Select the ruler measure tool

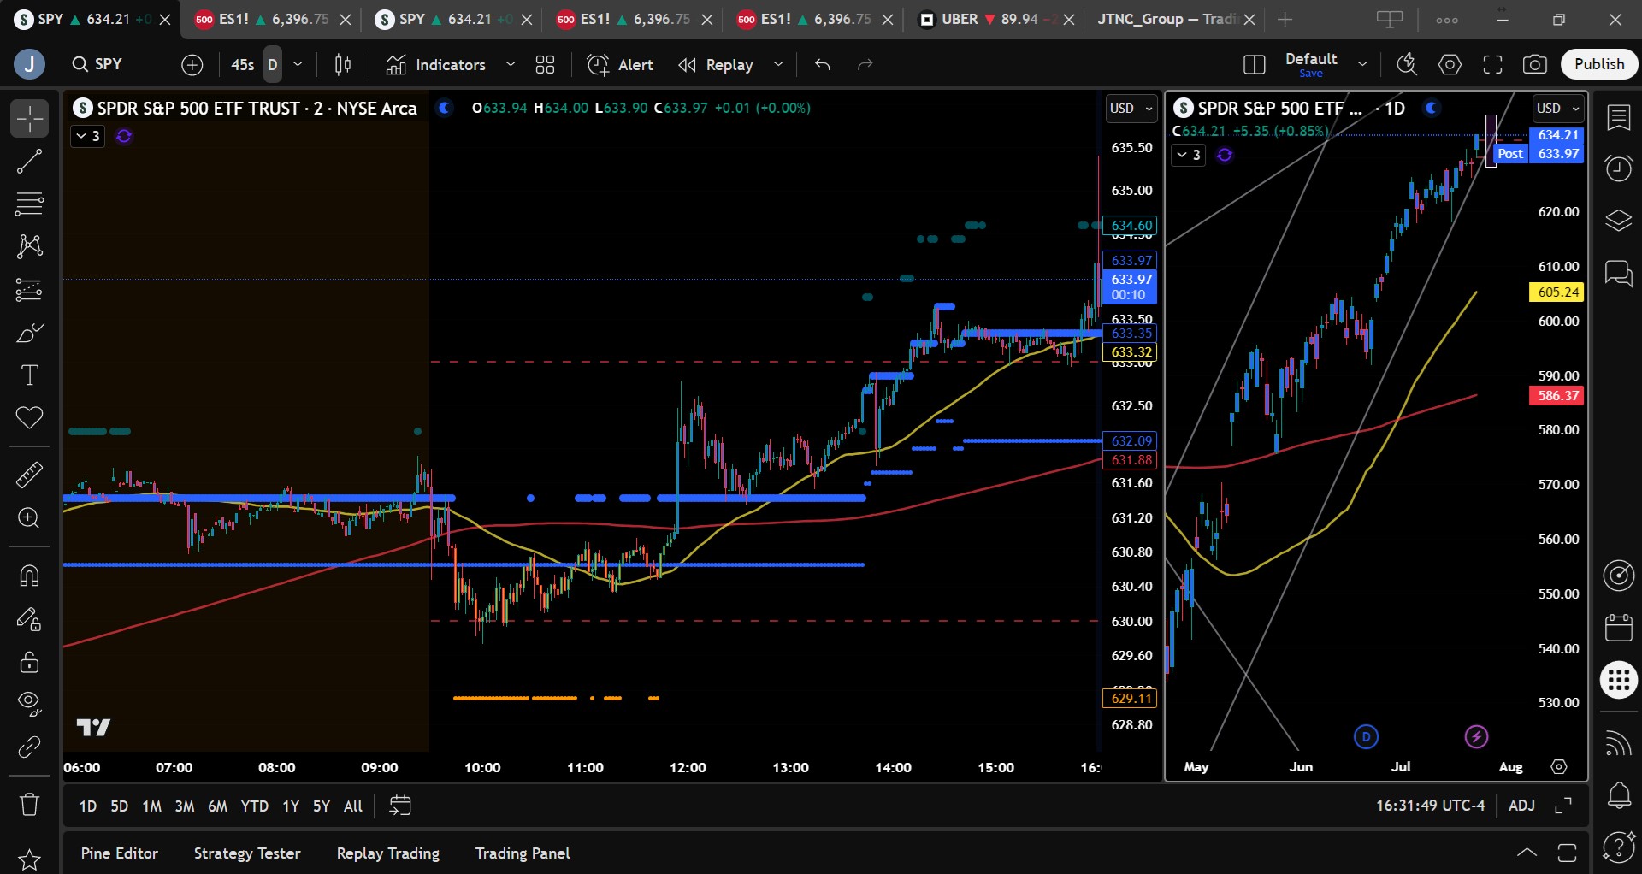[29, 475]
